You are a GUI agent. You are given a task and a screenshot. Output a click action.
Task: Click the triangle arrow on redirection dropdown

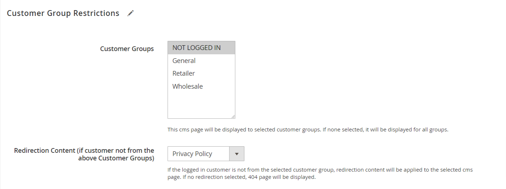pos(237,154)
